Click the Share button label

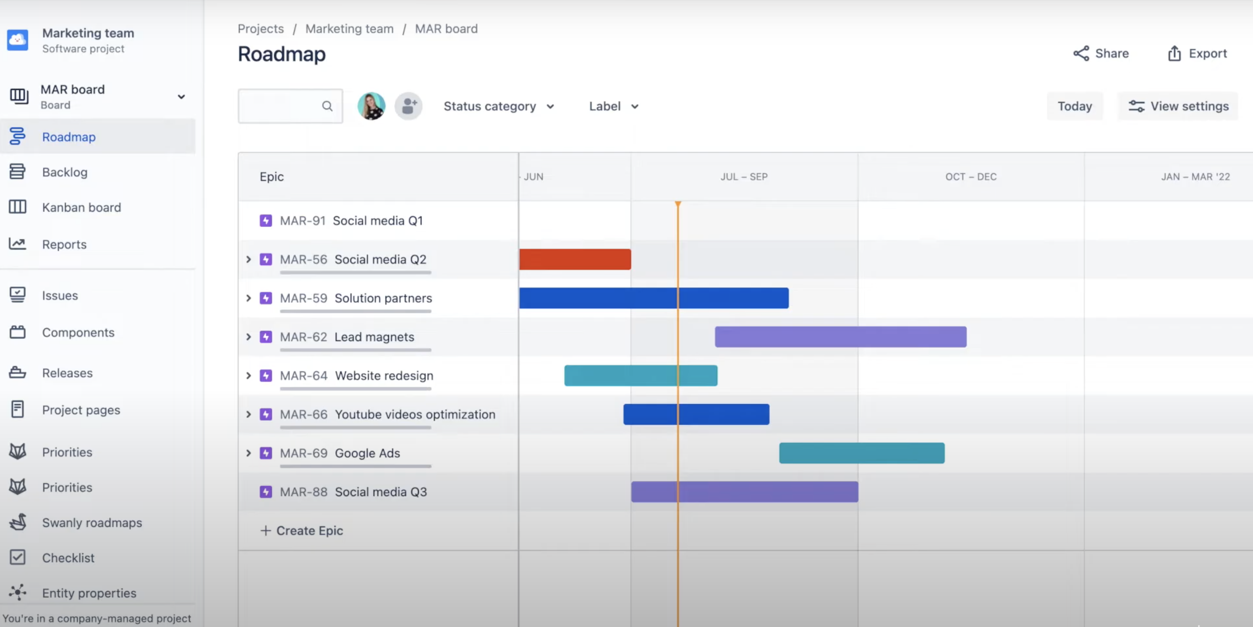(1112, 54)
